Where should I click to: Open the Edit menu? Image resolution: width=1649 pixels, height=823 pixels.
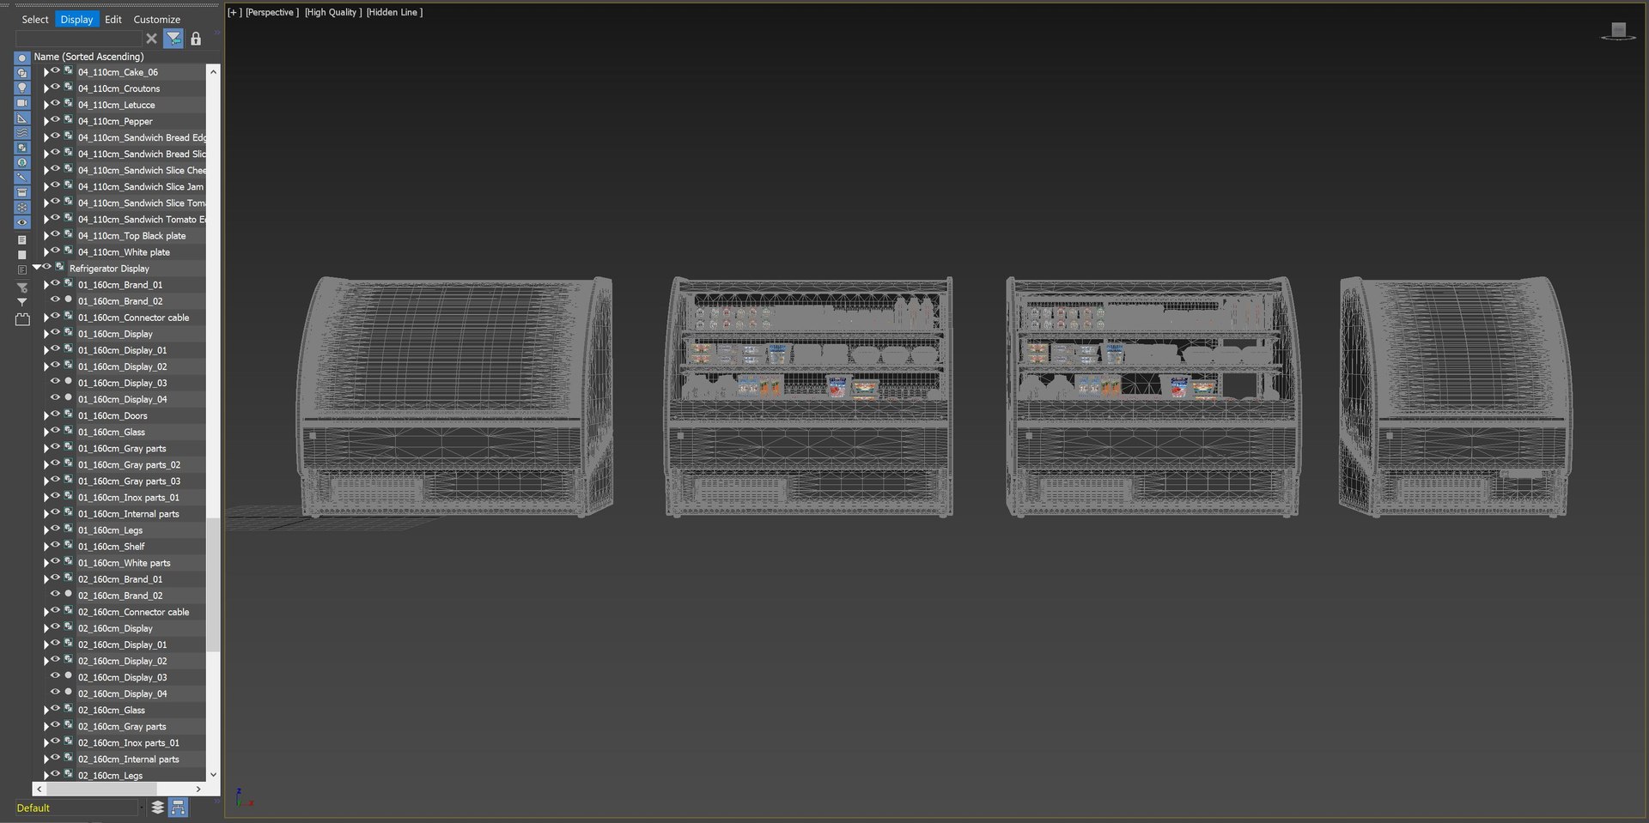(113, 19)
